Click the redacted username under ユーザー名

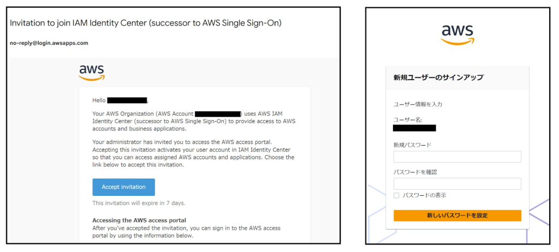click(415, 128)
